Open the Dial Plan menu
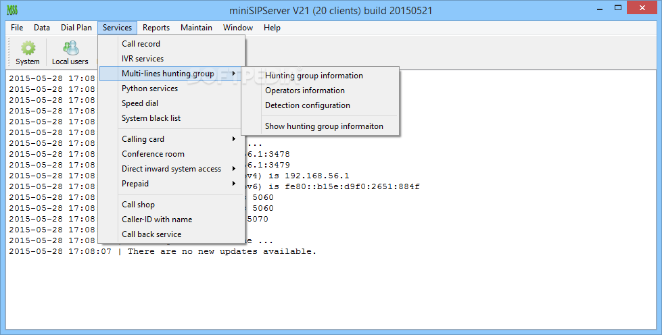662x335 pixels. [76, 28]
